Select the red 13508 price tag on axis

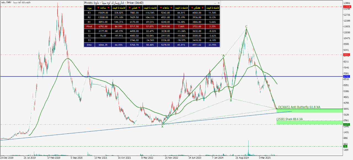347,6
